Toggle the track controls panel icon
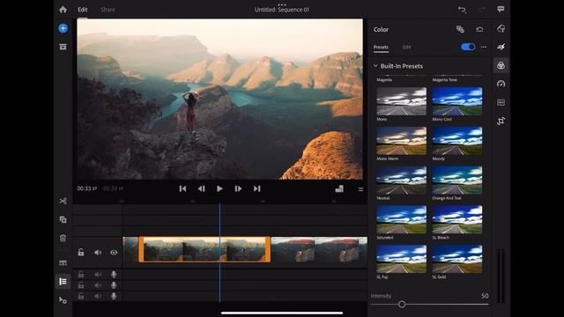 [63, 282]
